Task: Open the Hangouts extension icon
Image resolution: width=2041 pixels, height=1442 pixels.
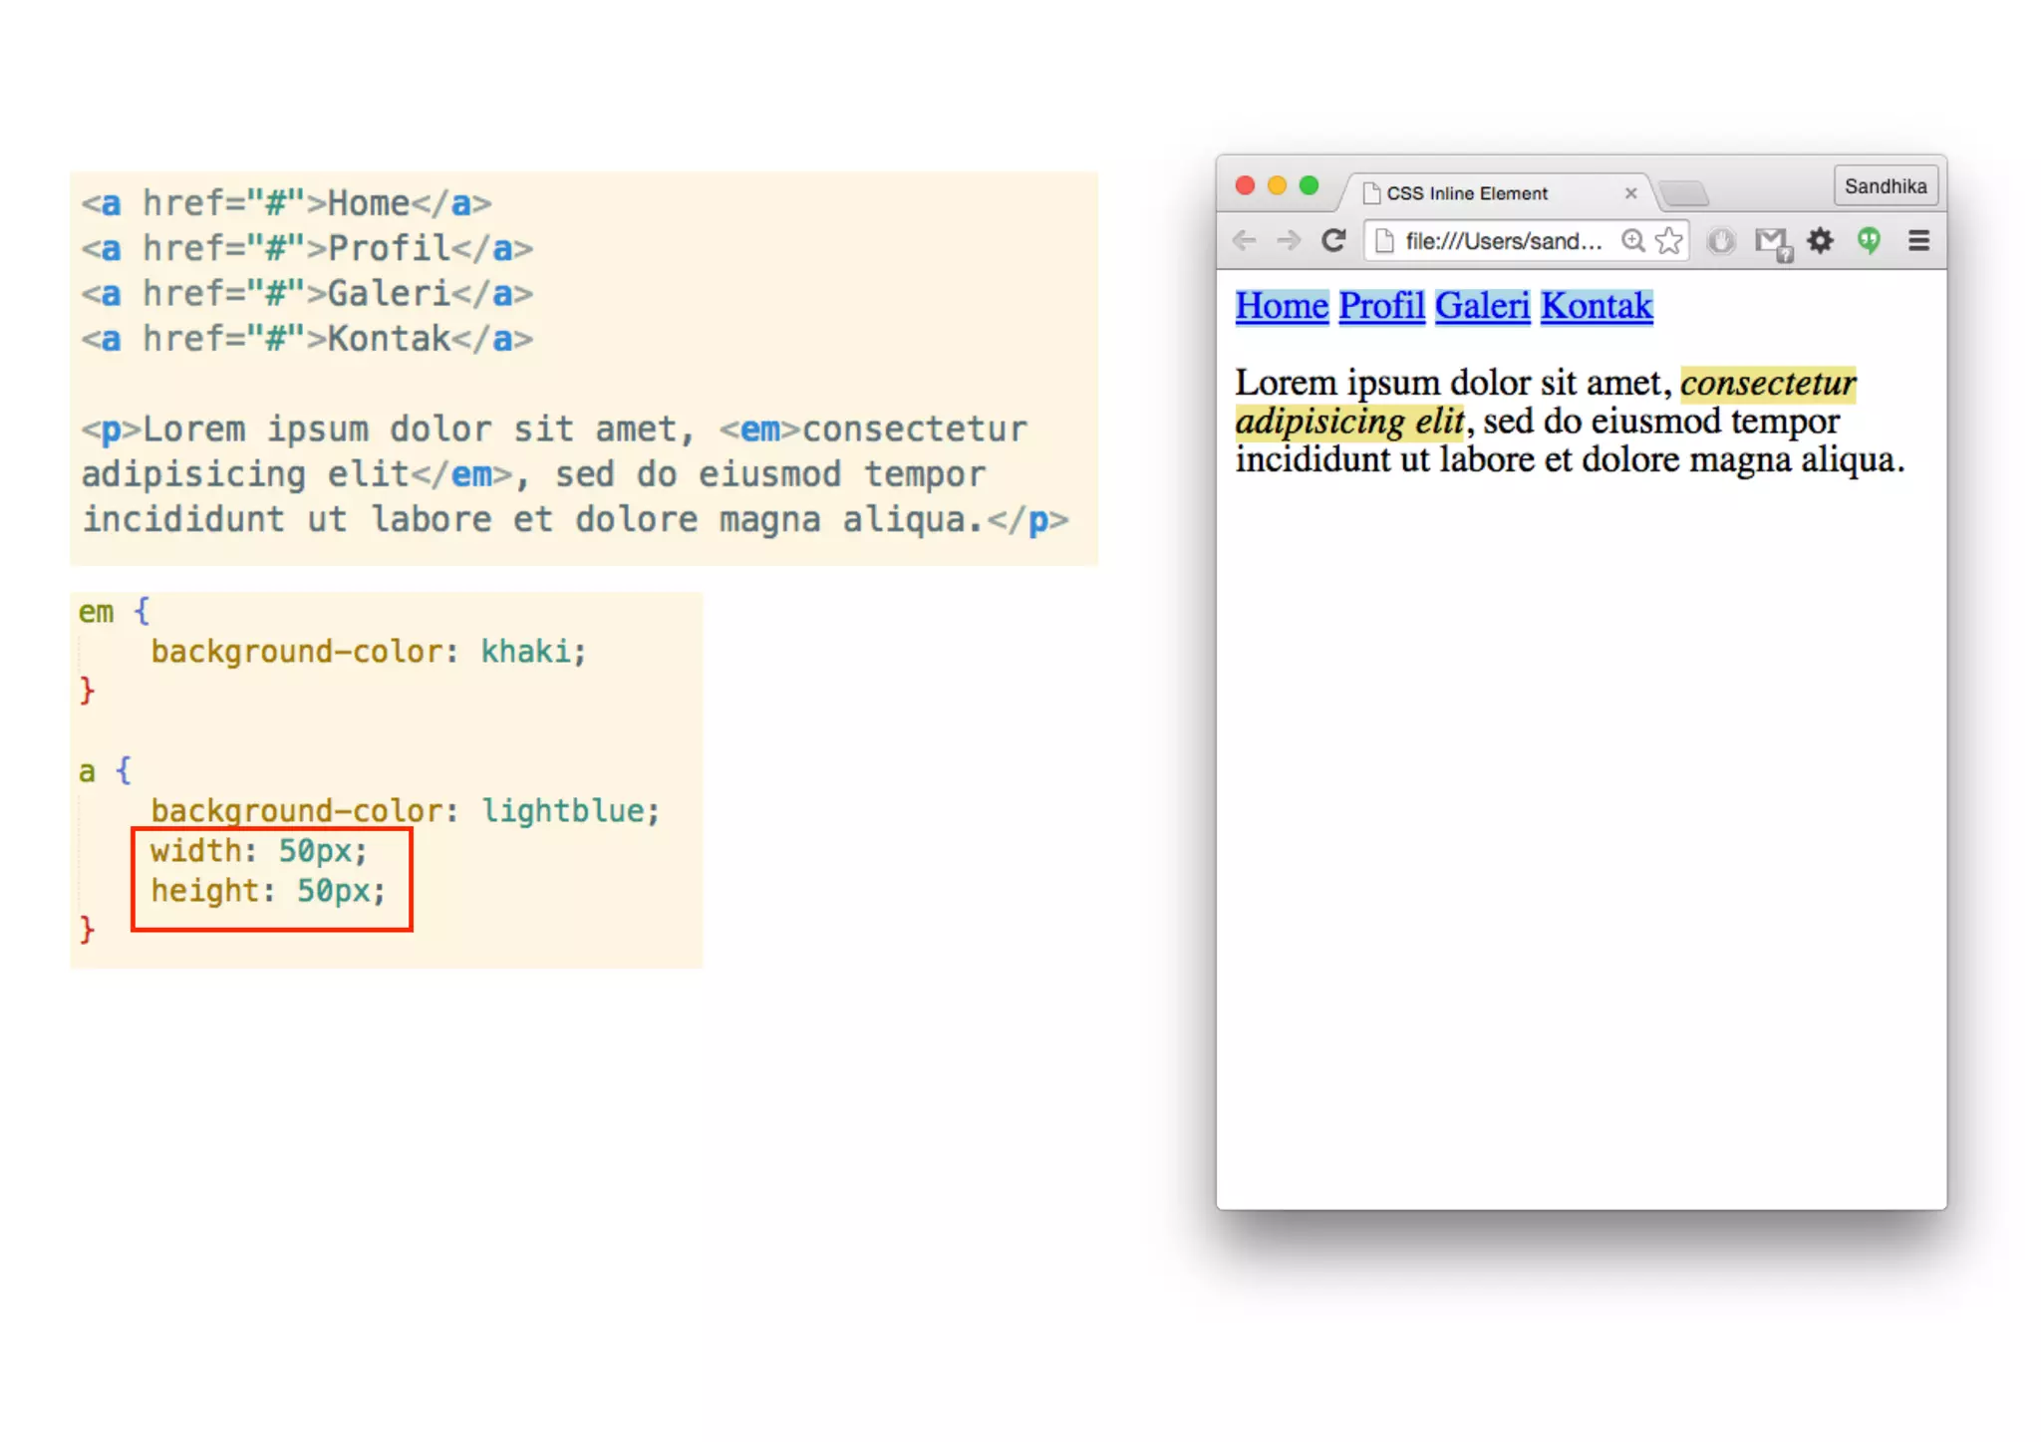Action: click(1869, 240)
